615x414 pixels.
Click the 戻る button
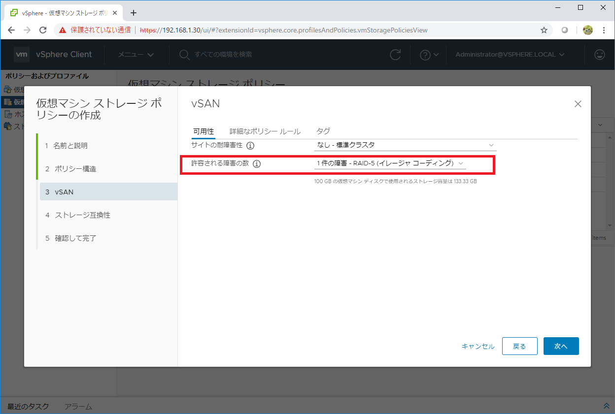(x=519, y=346)
